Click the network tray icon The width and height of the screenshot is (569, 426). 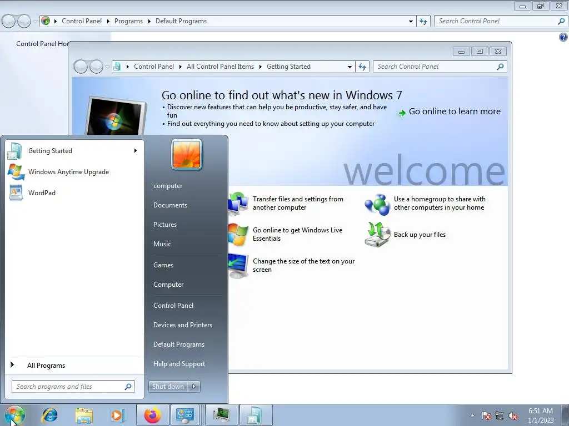[x=500, y=415]
